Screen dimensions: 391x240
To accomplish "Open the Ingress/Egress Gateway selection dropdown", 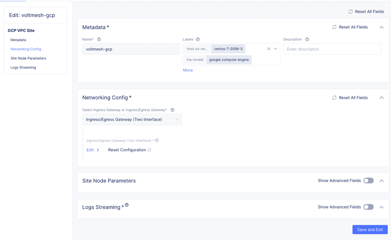I will (x=132, y=119).
